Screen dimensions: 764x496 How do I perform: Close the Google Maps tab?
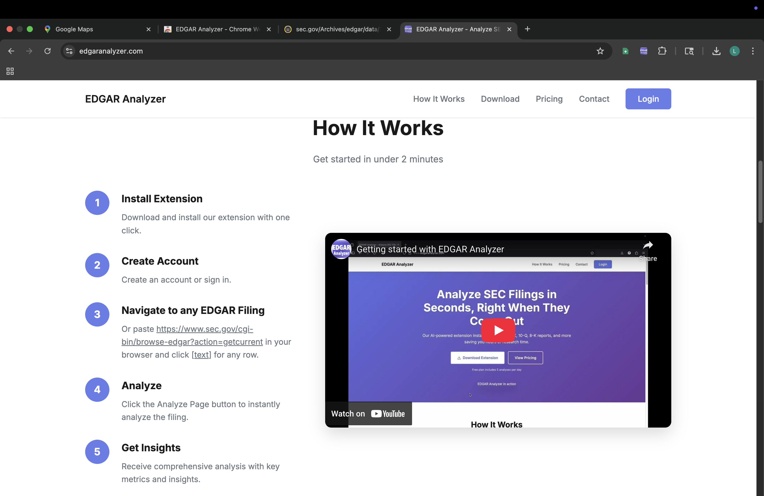click(x=149, y=29)
